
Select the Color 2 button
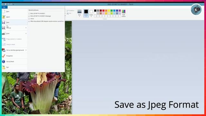91,13
